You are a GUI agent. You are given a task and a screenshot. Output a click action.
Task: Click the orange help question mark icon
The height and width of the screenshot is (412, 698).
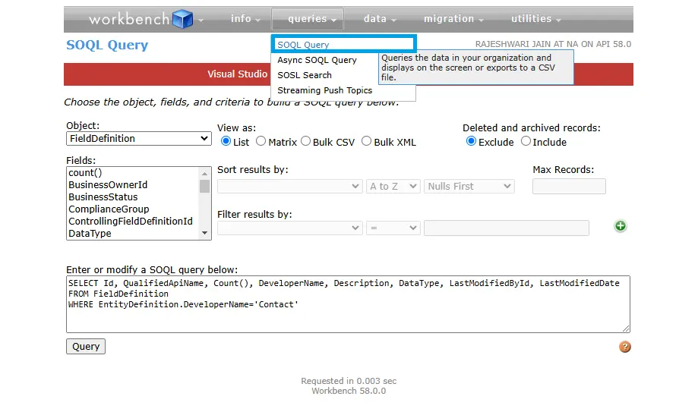click(x=625, y=347)
